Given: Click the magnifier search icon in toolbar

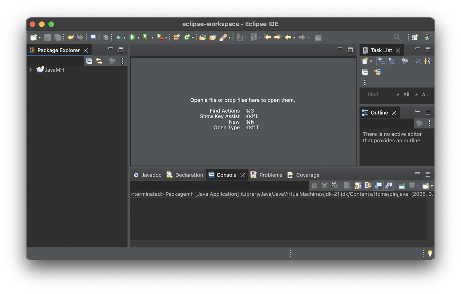Looking at the screenshot, I should pyautogui.click(x=397, y=37).
